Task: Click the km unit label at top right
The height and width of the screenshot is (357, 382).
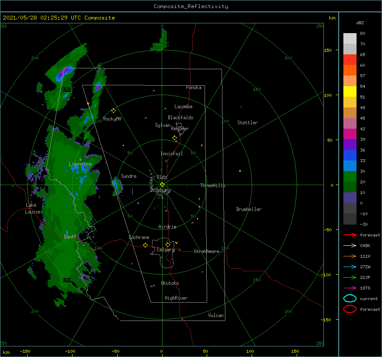Action: pos(332,18)
